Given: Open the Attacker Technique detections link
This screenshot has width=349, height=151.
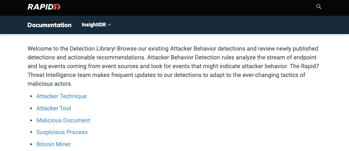Looking at the screenshot, I should 61,96.
